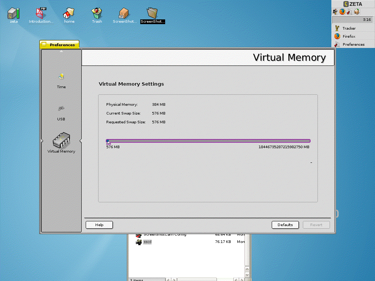Click the Help button
375x281 pixels.
point(99,225)
